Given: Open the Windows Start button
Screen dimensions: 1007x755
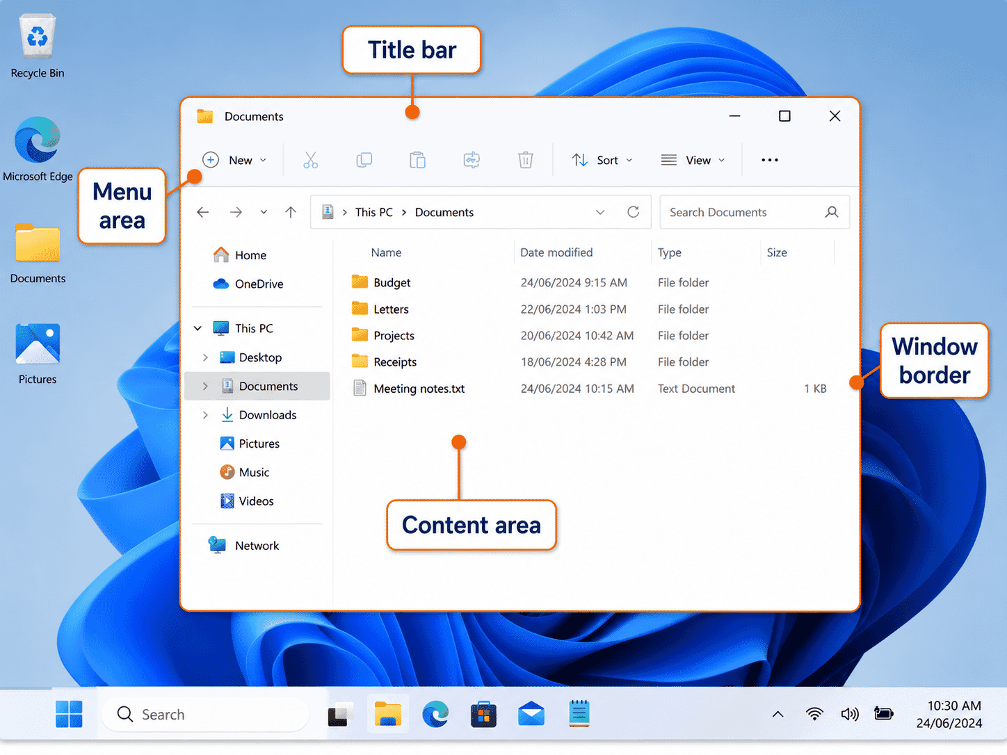Looking at the screenshot, I should (x=69, y=714).
